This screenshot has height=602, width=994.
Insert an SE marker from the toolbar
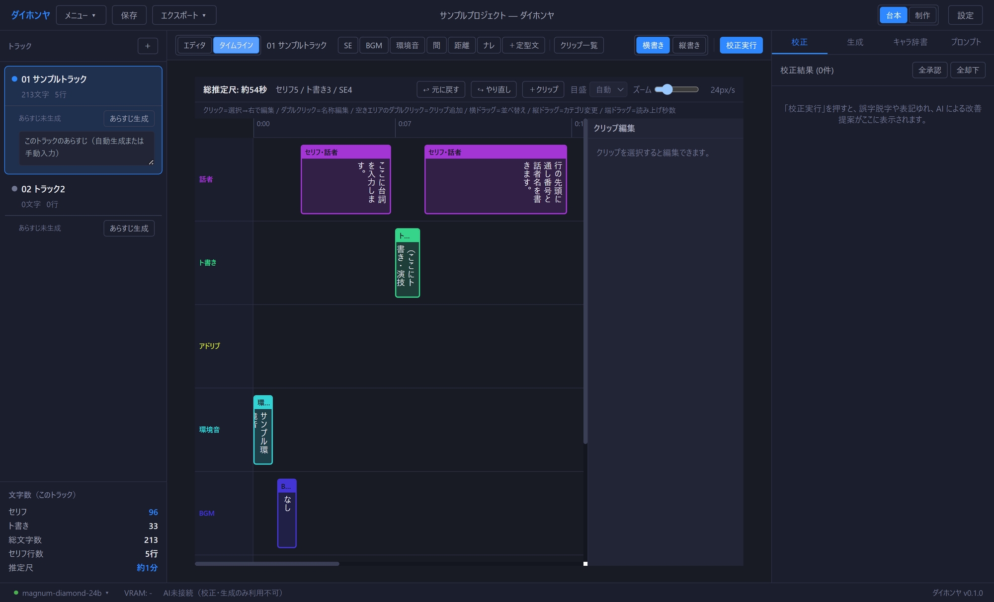point(348,45)
